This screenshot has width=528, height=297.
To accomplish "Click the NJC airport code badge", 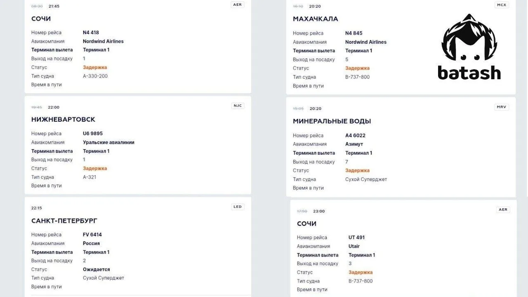I will click(x=238, y=106).
